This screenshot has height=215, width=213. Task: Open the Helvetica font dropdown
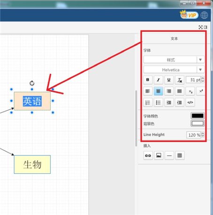(x=174, y=69)
